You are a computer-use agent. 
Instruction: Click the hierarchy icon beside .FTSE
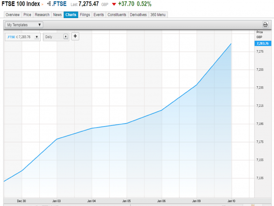tap(49, 4)
